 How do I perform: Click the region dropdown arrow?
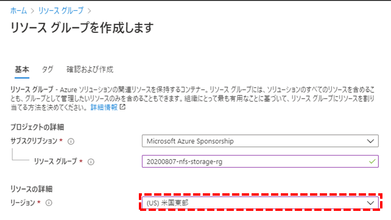[370, 203]
